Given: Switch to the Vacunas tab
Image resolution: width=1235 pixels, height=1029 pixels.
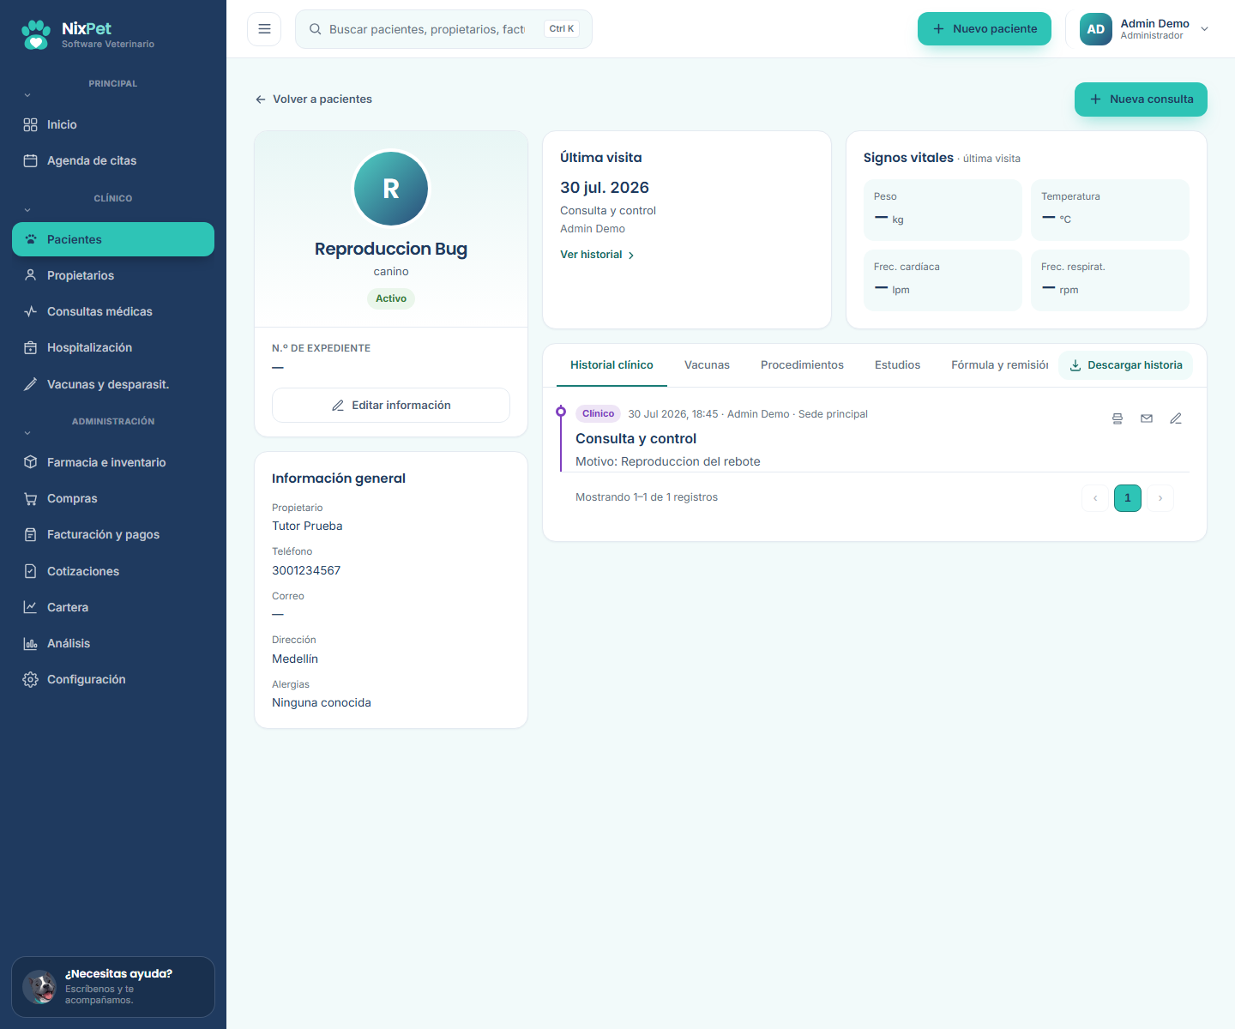Looking at the screenshot, I should pyautogui.click(x=707, y=365).
